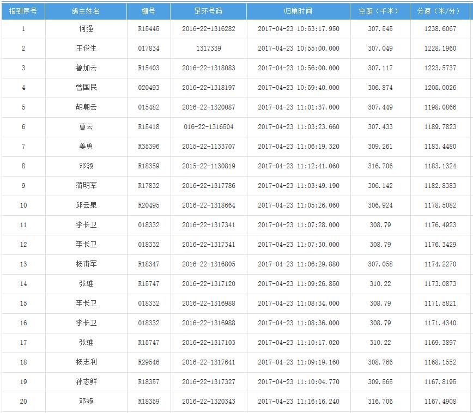Click the 报到序号 column header
This screenshot has height=413, width=473.
[23, 11]
